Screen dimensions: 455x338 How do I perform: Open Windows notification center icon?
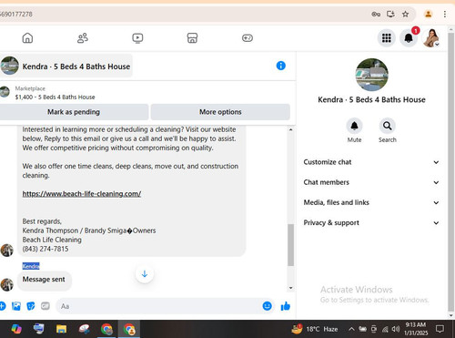440,329
